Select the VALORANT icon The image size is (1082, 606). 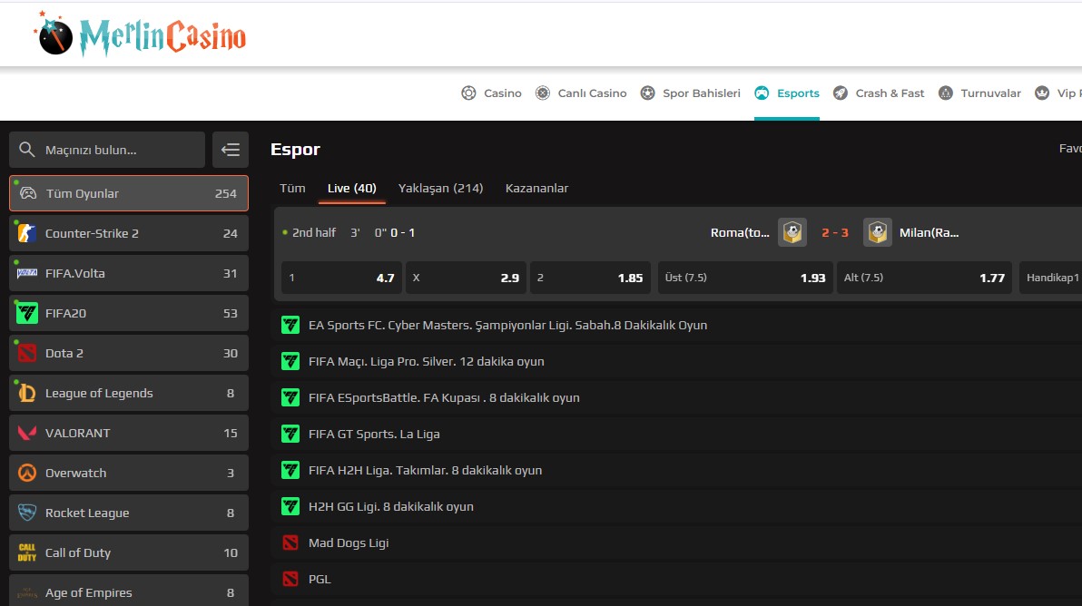(x=27, y=433)
